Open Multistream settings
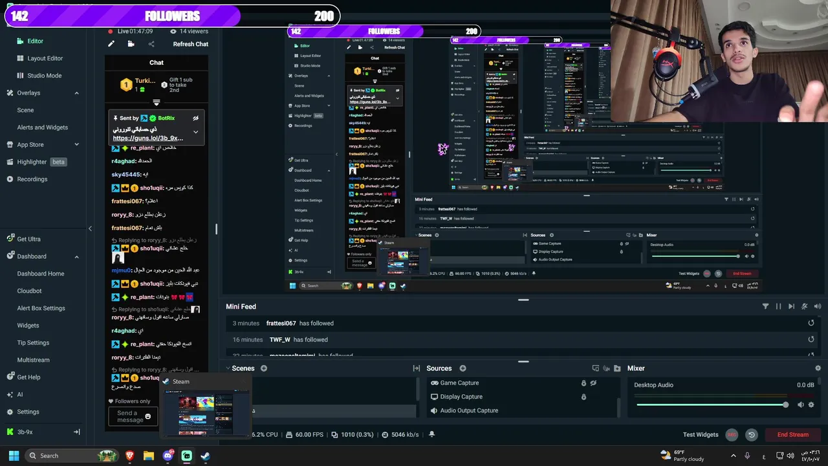Viewport: 828px width, 466px height. pos(33,360)
